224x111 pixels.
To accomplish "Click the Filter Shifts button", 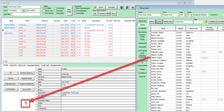I will 69,11.
